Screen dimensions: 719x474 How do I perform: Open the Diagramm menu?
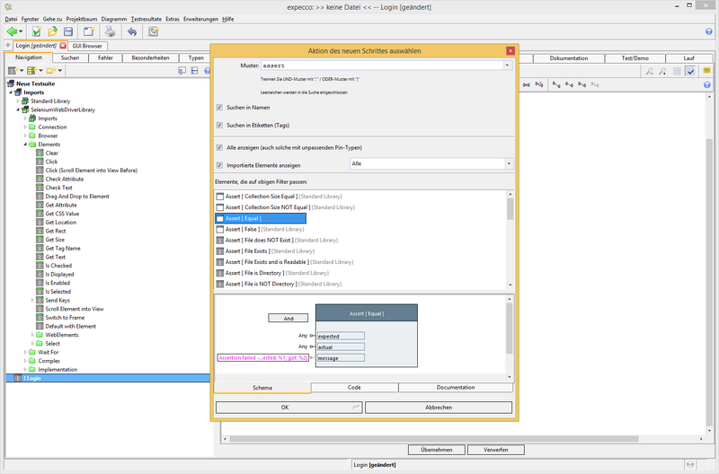coord(113,18)
